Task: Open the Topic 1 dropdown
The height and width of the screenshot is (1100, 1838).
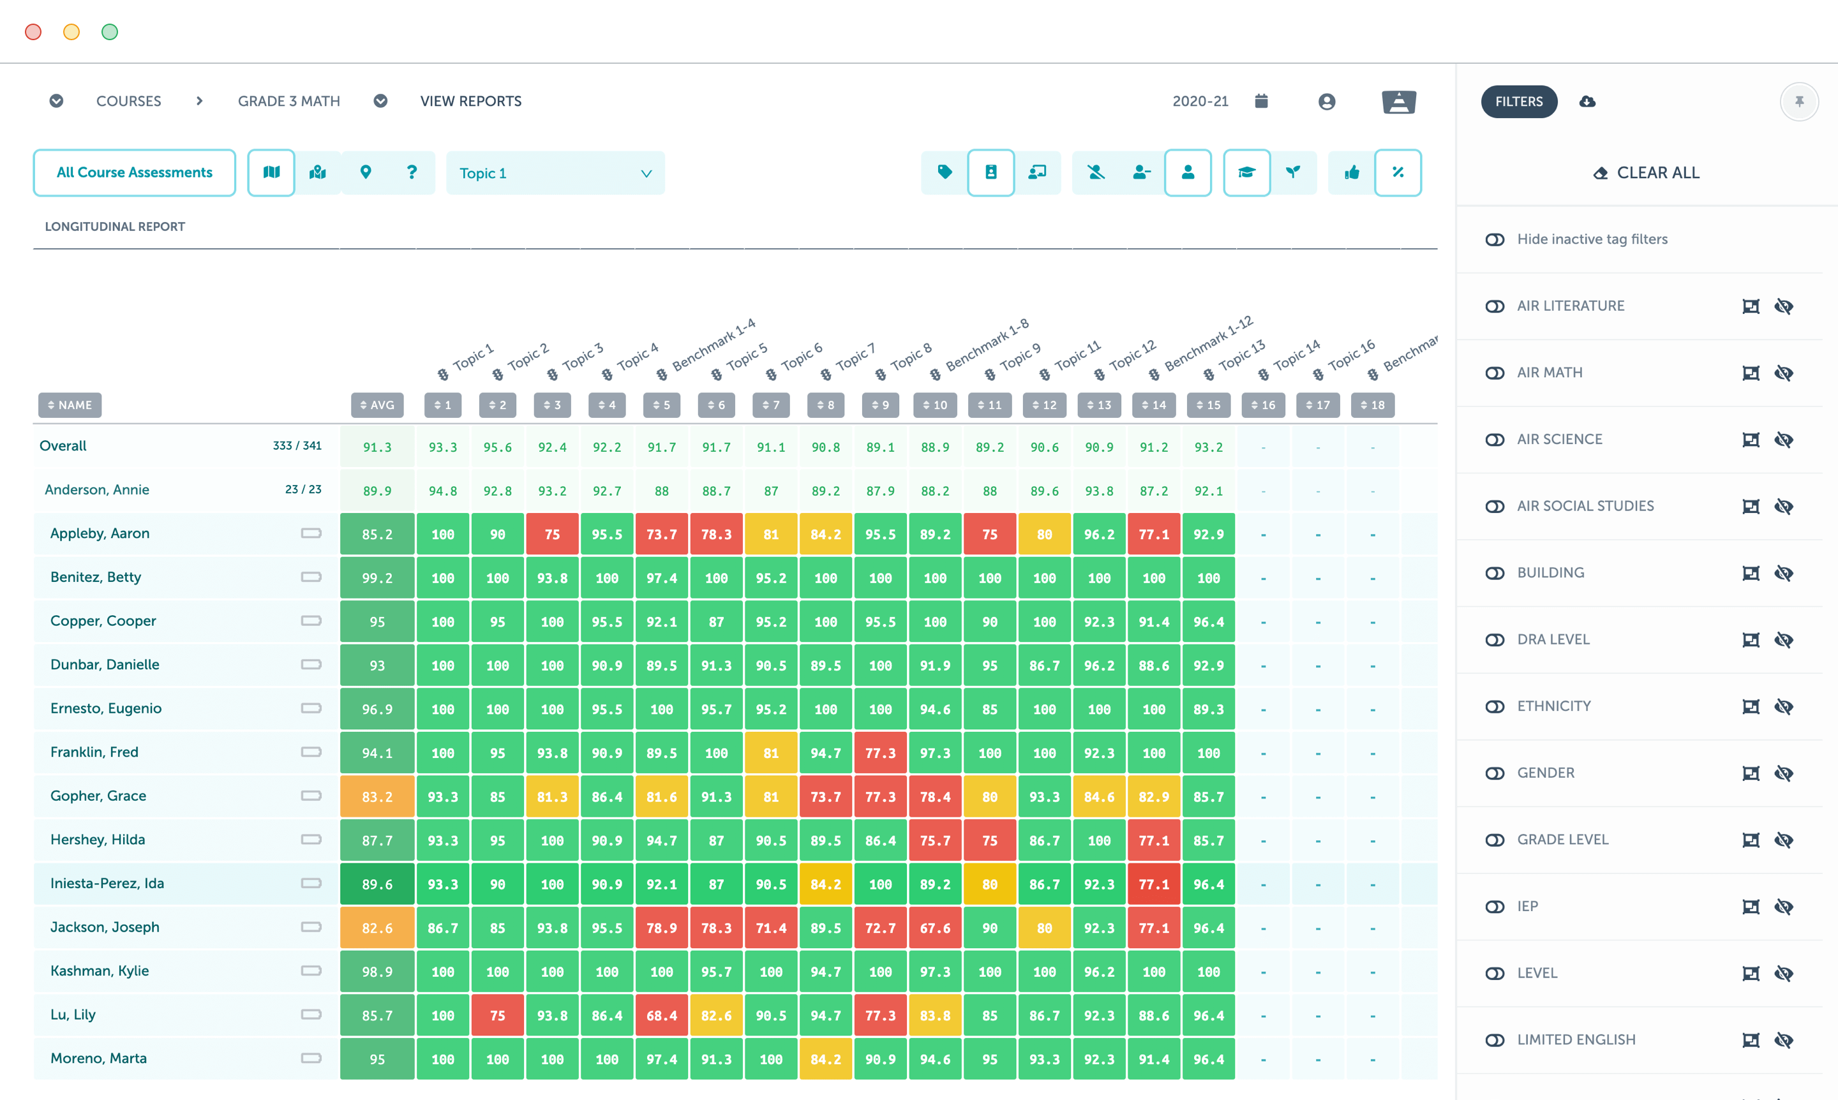Action: coord(555,173)
